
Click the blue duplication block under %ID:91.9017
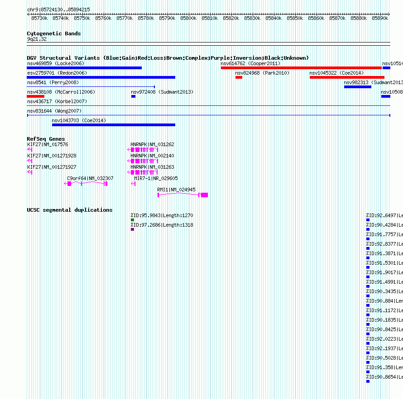coord(368,277)
